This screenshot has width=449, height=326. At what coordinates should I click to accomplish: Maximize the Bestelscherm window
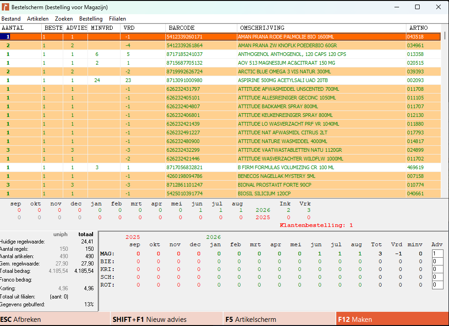point(417,7)
